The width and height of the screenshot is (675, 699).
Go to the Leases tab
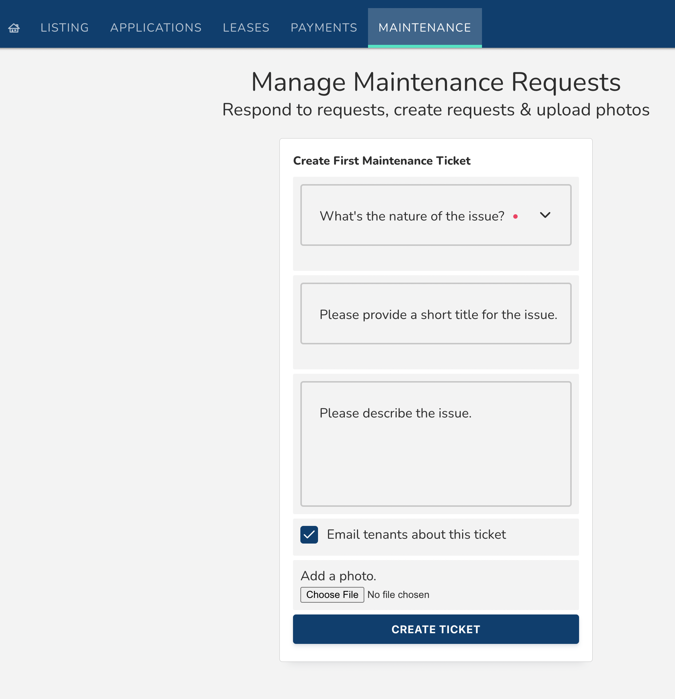coord(246,28)
